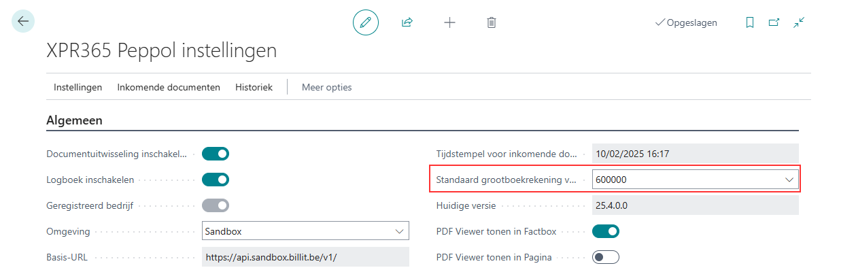
Task: Create a new record with plus icon
Action: click(449, 22)
